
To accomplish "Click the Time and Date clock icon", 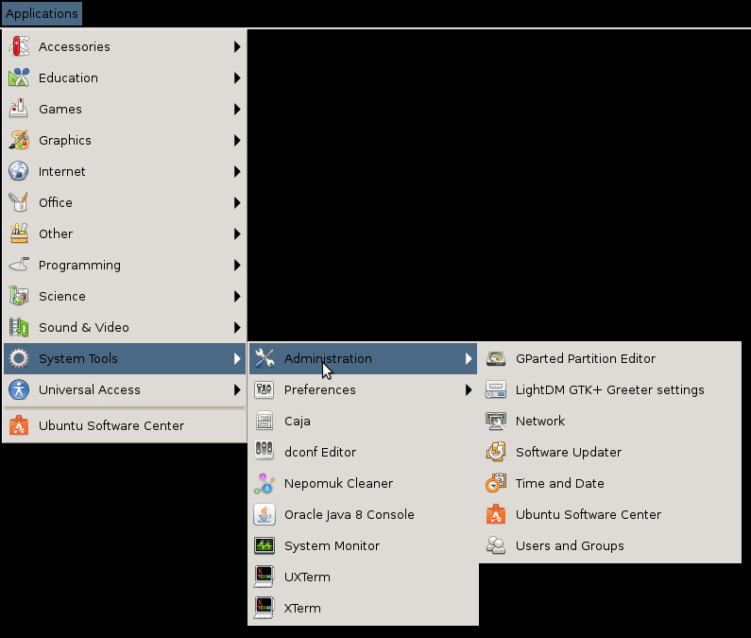I will pos(496,483).
